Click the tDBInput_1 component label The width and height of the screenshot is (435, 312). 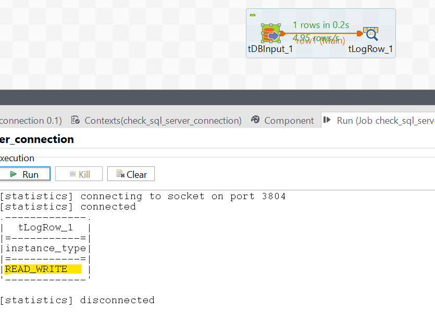270,50
